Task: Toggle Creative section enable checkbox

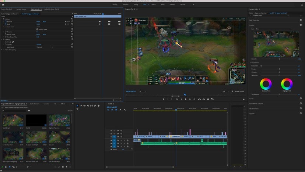Action: 301,25
